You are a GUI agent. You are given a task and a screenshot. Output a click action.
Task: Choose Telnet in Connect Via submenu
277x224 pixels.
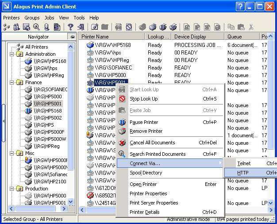250,163
